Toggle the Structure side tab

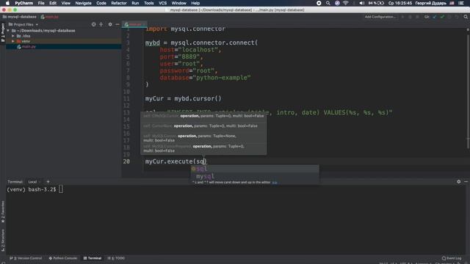coord(3,240)
